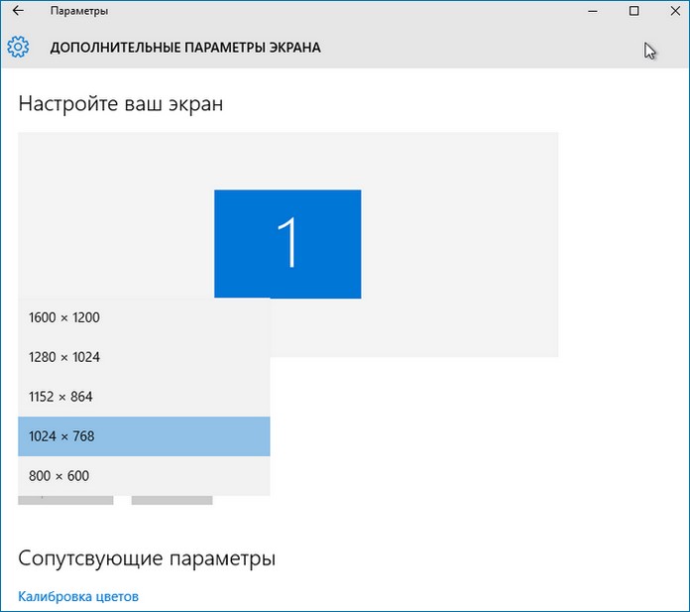Select monitor 1 blue display tile
The height and width of the screenshot is (612, 690).
[x=287, y=243]
